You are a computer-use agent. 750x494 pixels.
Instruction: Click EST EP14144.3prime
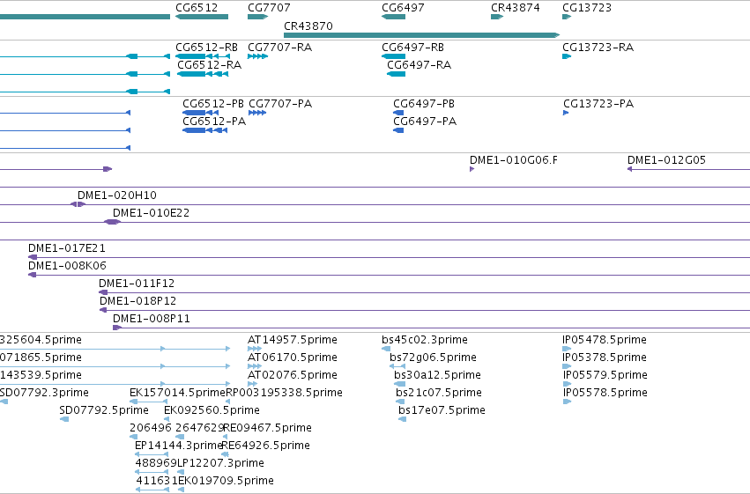[152, 454]
